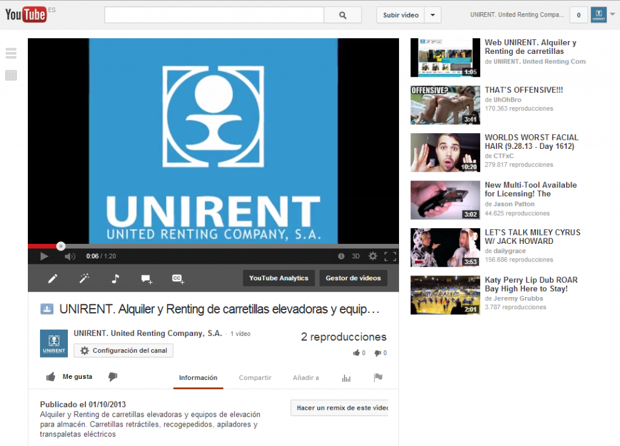Click the video time display 0:06 / 1:20

coord(101,257)
